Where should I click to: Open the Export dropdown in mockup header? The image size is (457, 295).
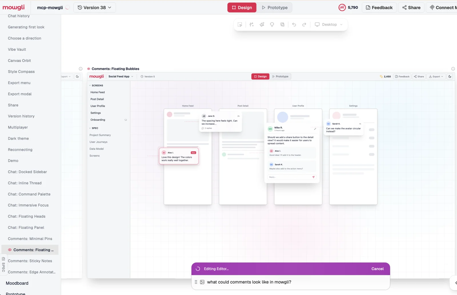(436, 76)
